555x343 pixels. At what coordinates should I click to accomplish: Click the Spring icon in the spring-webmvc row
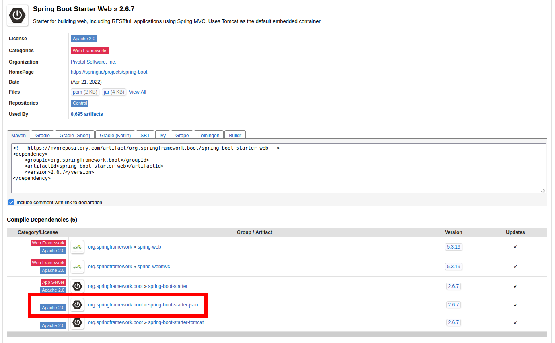(x=77, y=267)
